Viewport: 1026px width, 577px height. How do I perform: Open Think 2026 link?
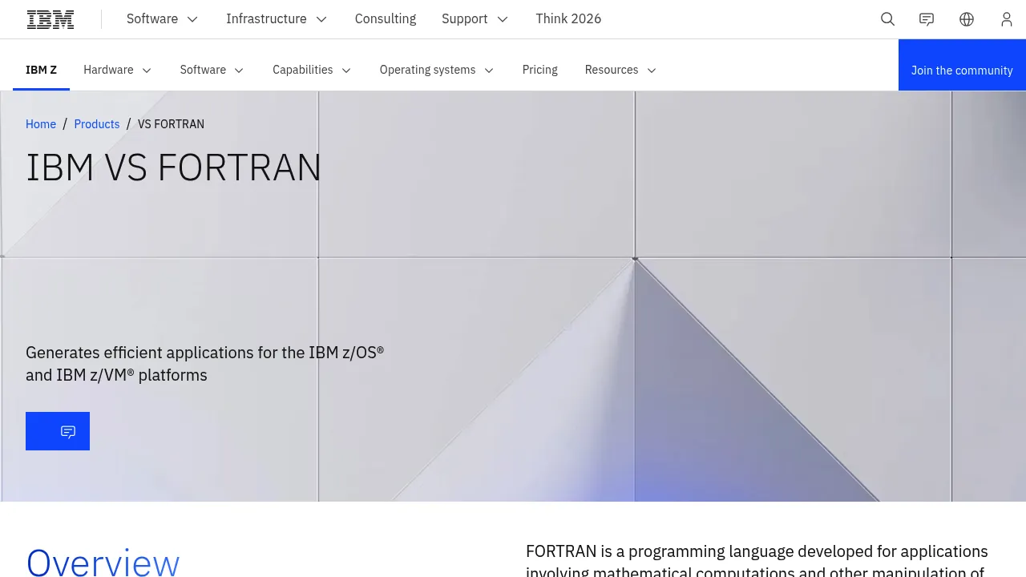tap(568, 19)
